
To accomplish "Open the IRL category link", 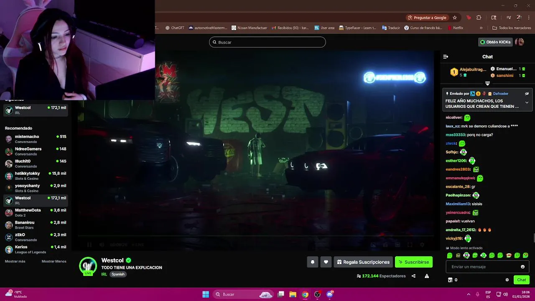I will click(104, 274).
